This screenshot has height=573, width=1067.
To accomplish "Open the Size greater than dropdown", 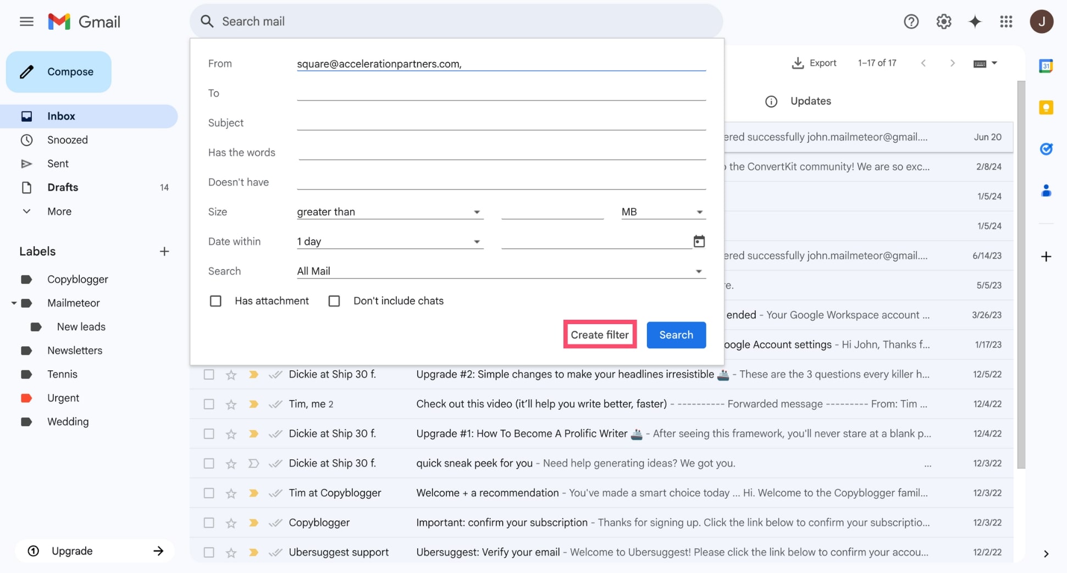I will (x=390, y=212).
